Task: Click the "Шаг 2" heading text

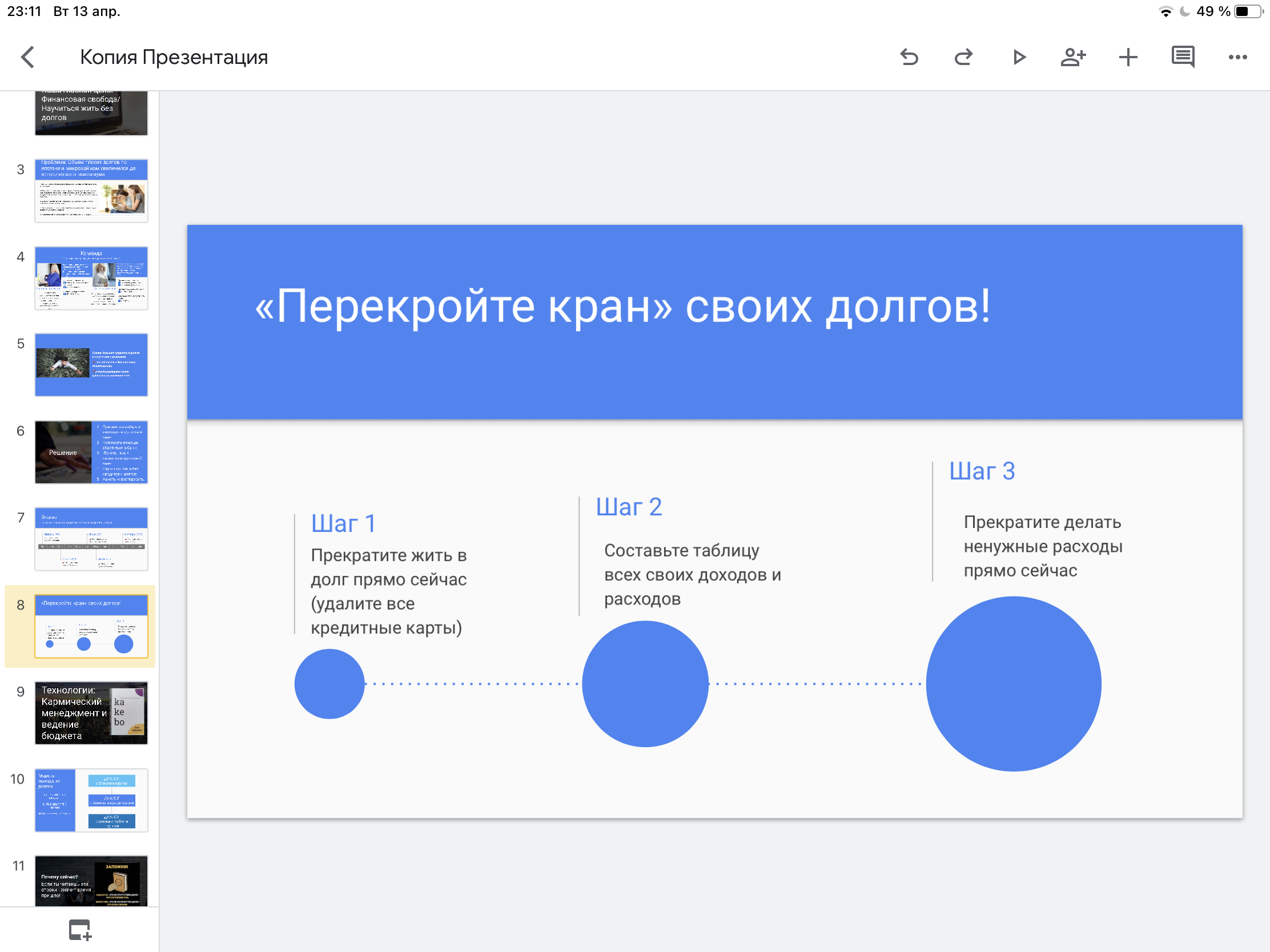Action: coord(629,507)
